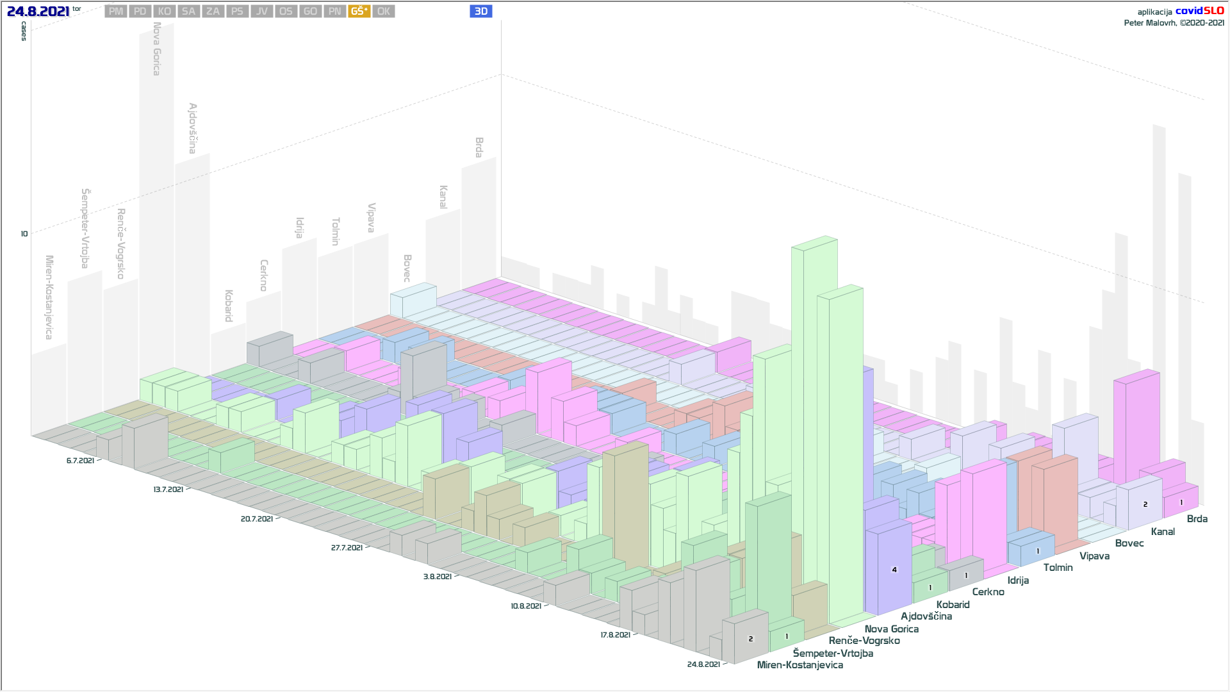Click the highlighted GŠ region tab

(x=359, y=12)
